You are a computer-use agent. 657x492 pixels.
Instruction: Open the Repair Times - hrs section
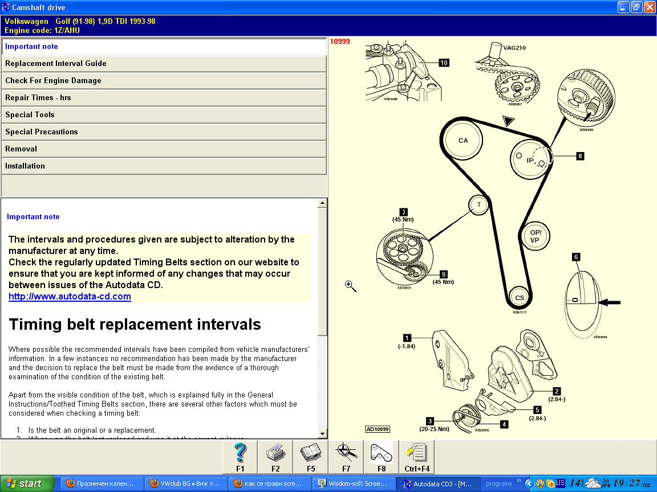coord(164,98)
